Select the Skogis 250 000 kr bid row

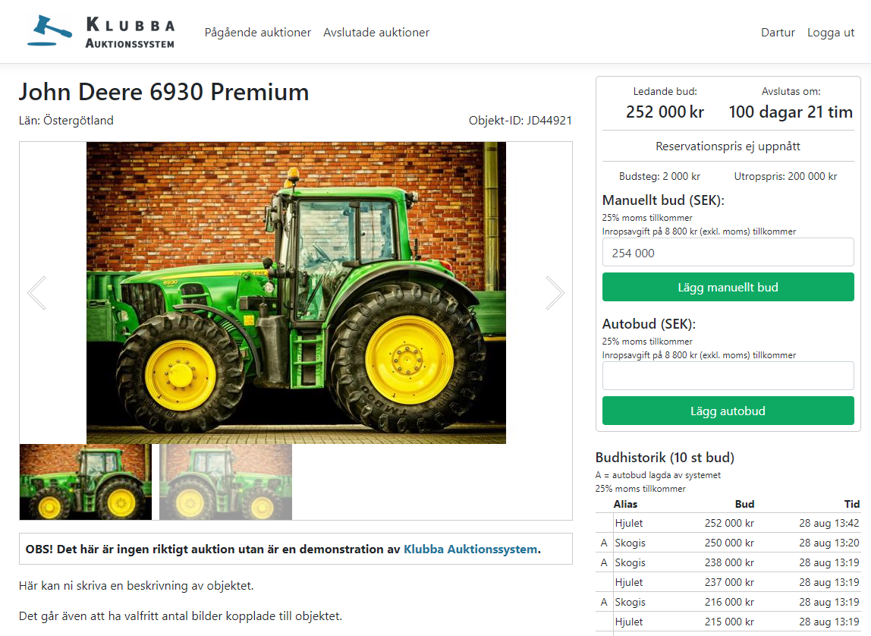pyautogui.click(x=728, y=543)
